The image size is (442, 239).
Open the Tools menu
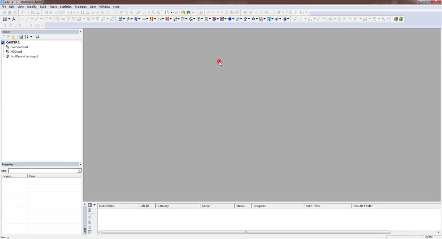[x=53, y=7]
